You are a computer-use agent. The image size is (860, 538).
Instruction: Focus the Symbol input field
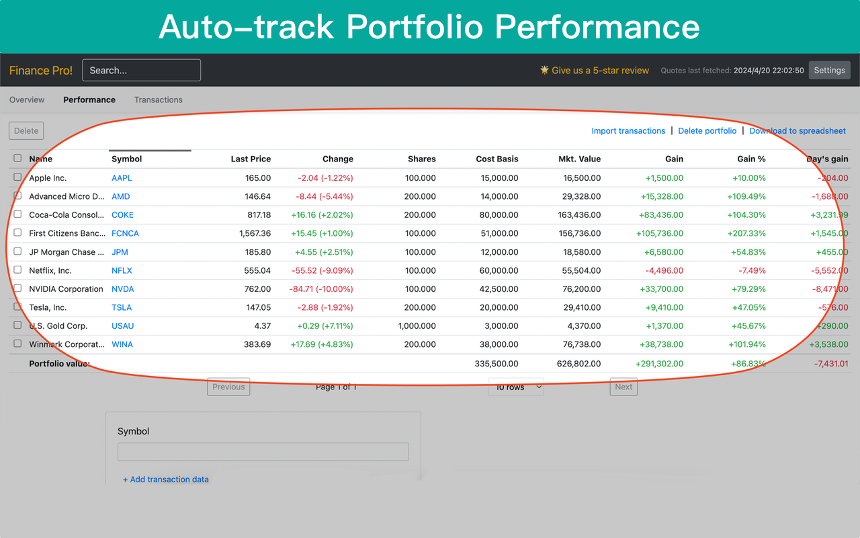tap(263, 451)
